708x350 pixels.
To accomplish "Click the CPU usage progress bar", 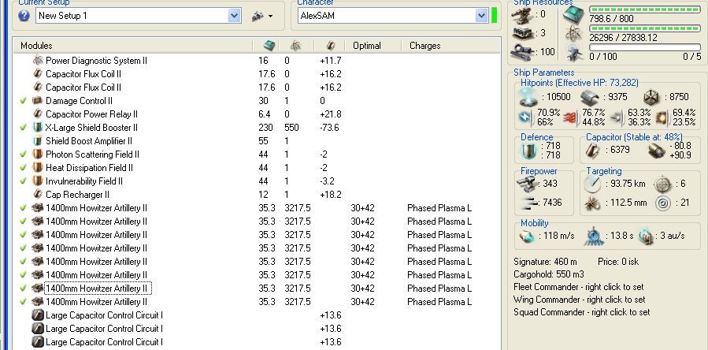I will pos(645,9).
